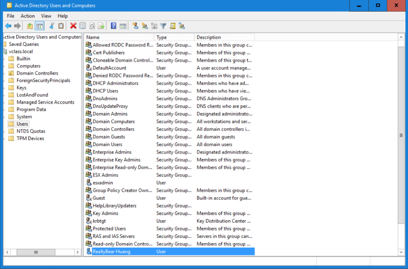
Task: Select RAS and IAS Servers group
Action: pos(114,236)
